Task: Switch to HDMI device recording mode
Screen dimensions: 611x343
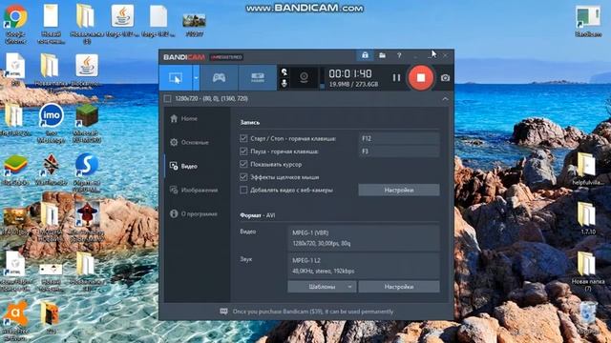Action: point(258,78)
